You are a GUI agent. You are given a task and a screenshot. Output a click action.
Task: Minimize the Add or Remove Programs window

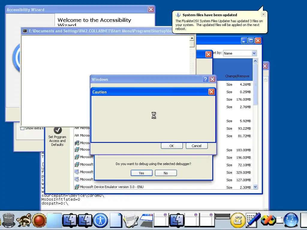click(x=244, y=40)
